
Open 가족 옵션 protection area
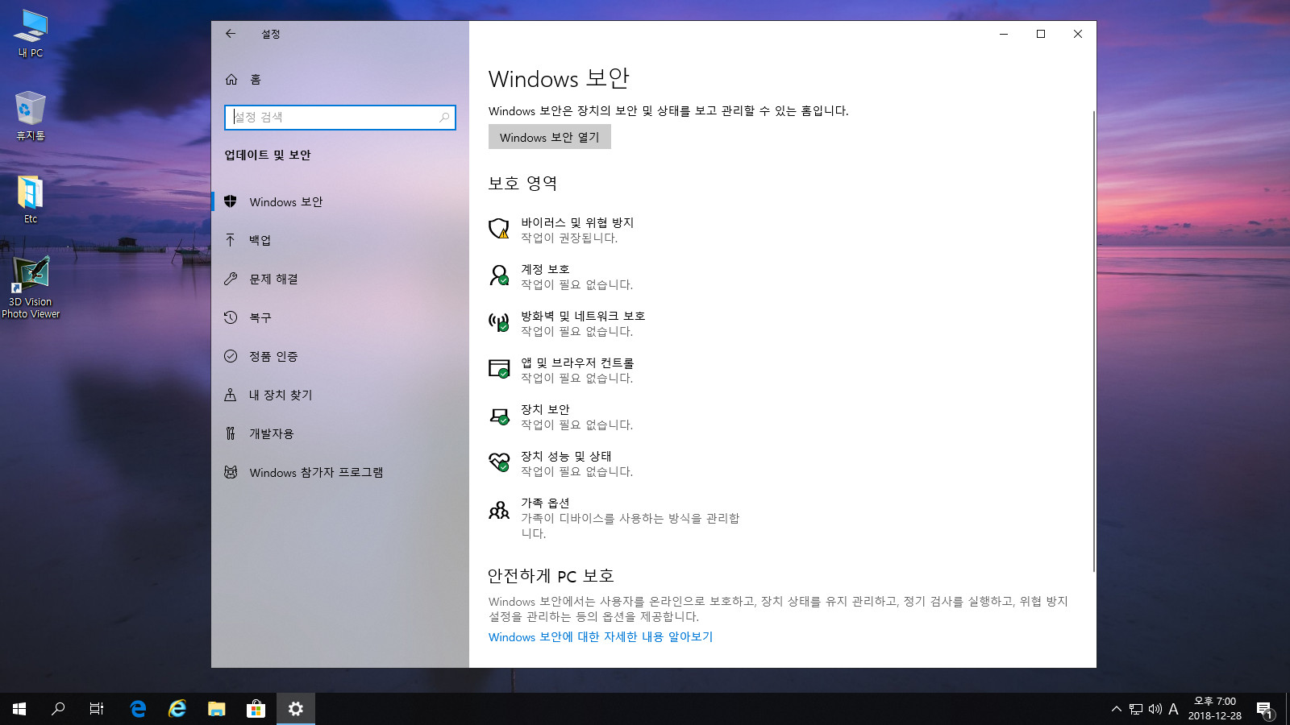click(614, 518)
